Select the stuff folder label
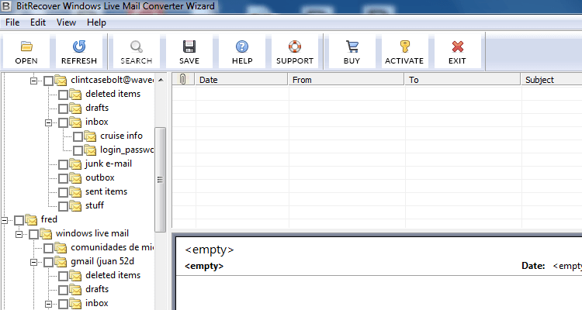 click(x=94, y=205)
